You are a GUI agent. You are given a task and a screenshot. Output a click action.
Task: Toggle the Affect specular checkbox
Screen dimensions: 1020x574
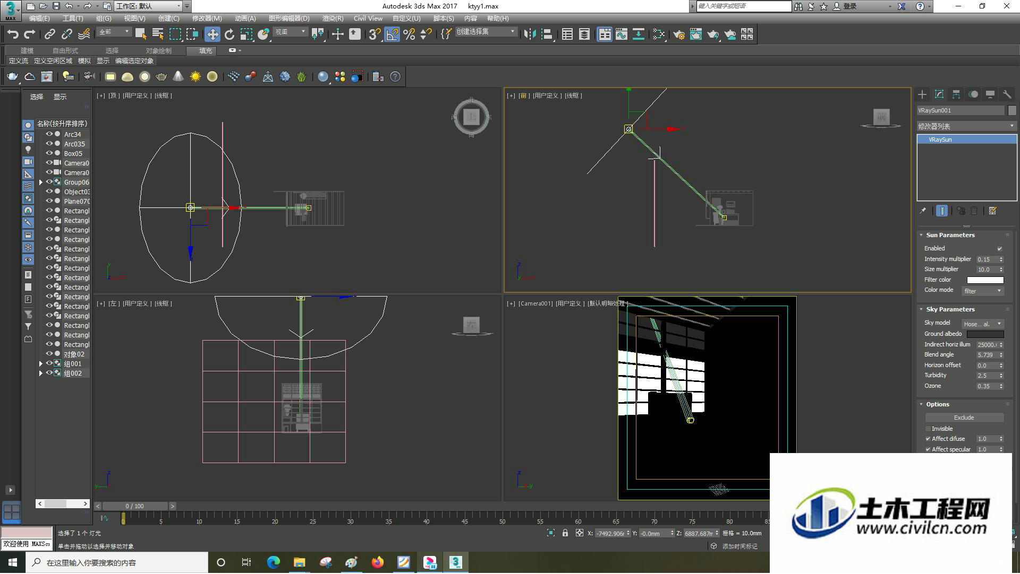(x=928, y=450)
